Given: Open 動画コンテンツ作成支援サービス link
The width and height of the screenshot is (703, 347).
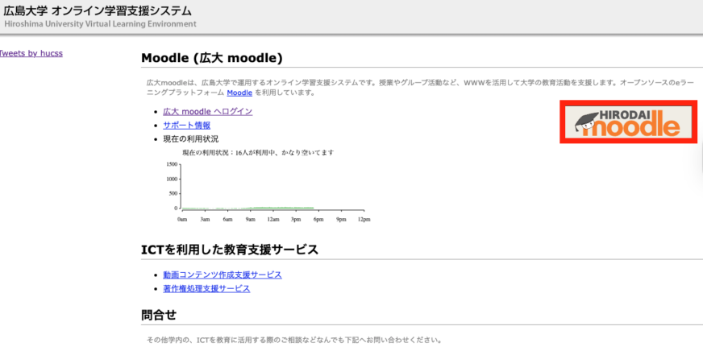Looking at the screenshot, I should [222, 275].
